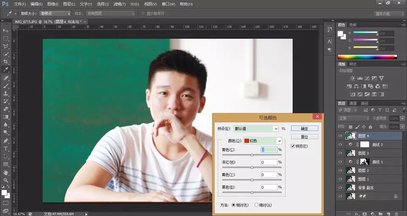Select the 绝对 method radio button
This screenshot has height=216, width=407.
coord(256,205)
